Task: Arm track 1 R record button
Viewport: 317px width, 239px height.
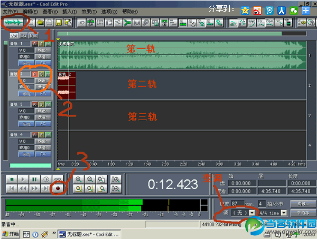Action: click(x=34, y=44)
